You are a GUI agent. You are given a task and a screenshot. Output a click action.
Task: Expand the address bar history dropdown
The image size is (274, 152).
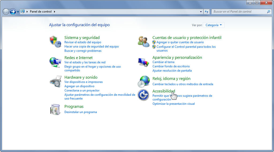201,12
